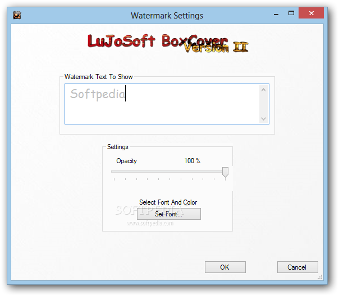Click the Watermark Text To Show heading
Screen dimensions: 339x296
point(99,77)
